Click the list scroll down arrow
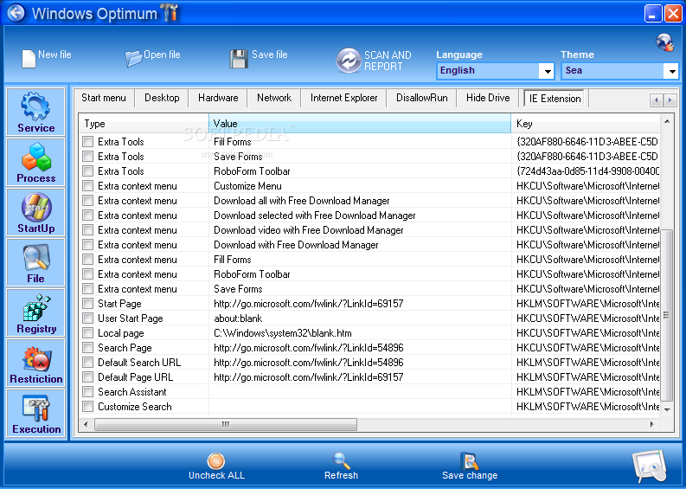This screenshot has width=686, height=489. pos(667,409)
